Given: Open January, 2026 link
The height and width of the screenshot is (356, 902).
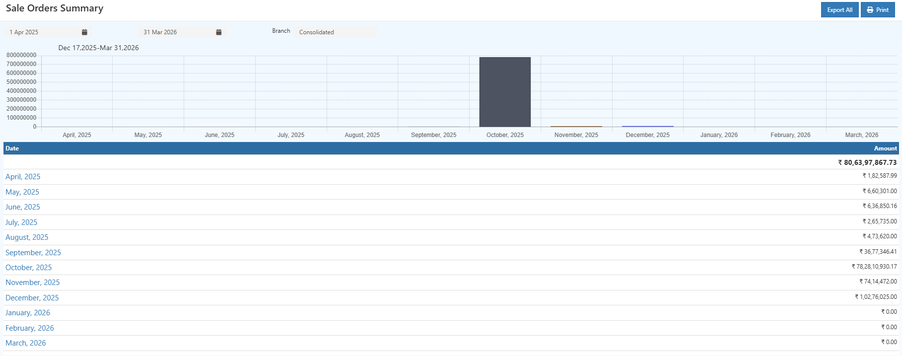Looking at the screenshot, I should (28, 313).
